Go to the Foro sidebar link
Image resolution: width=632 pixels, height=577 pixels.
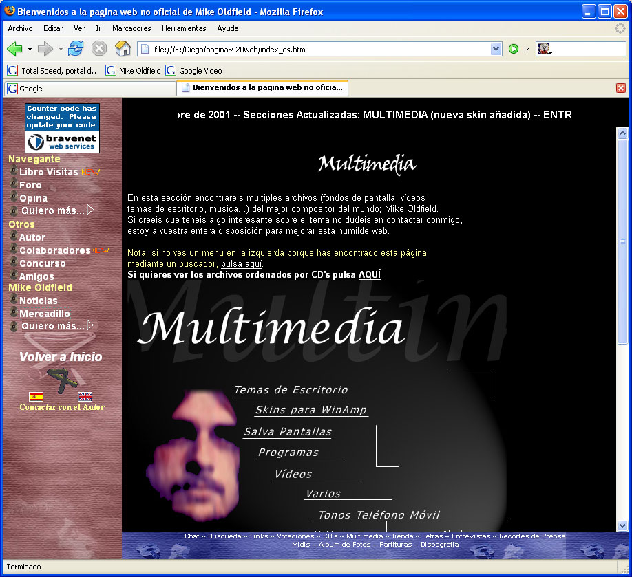(30, 185)
